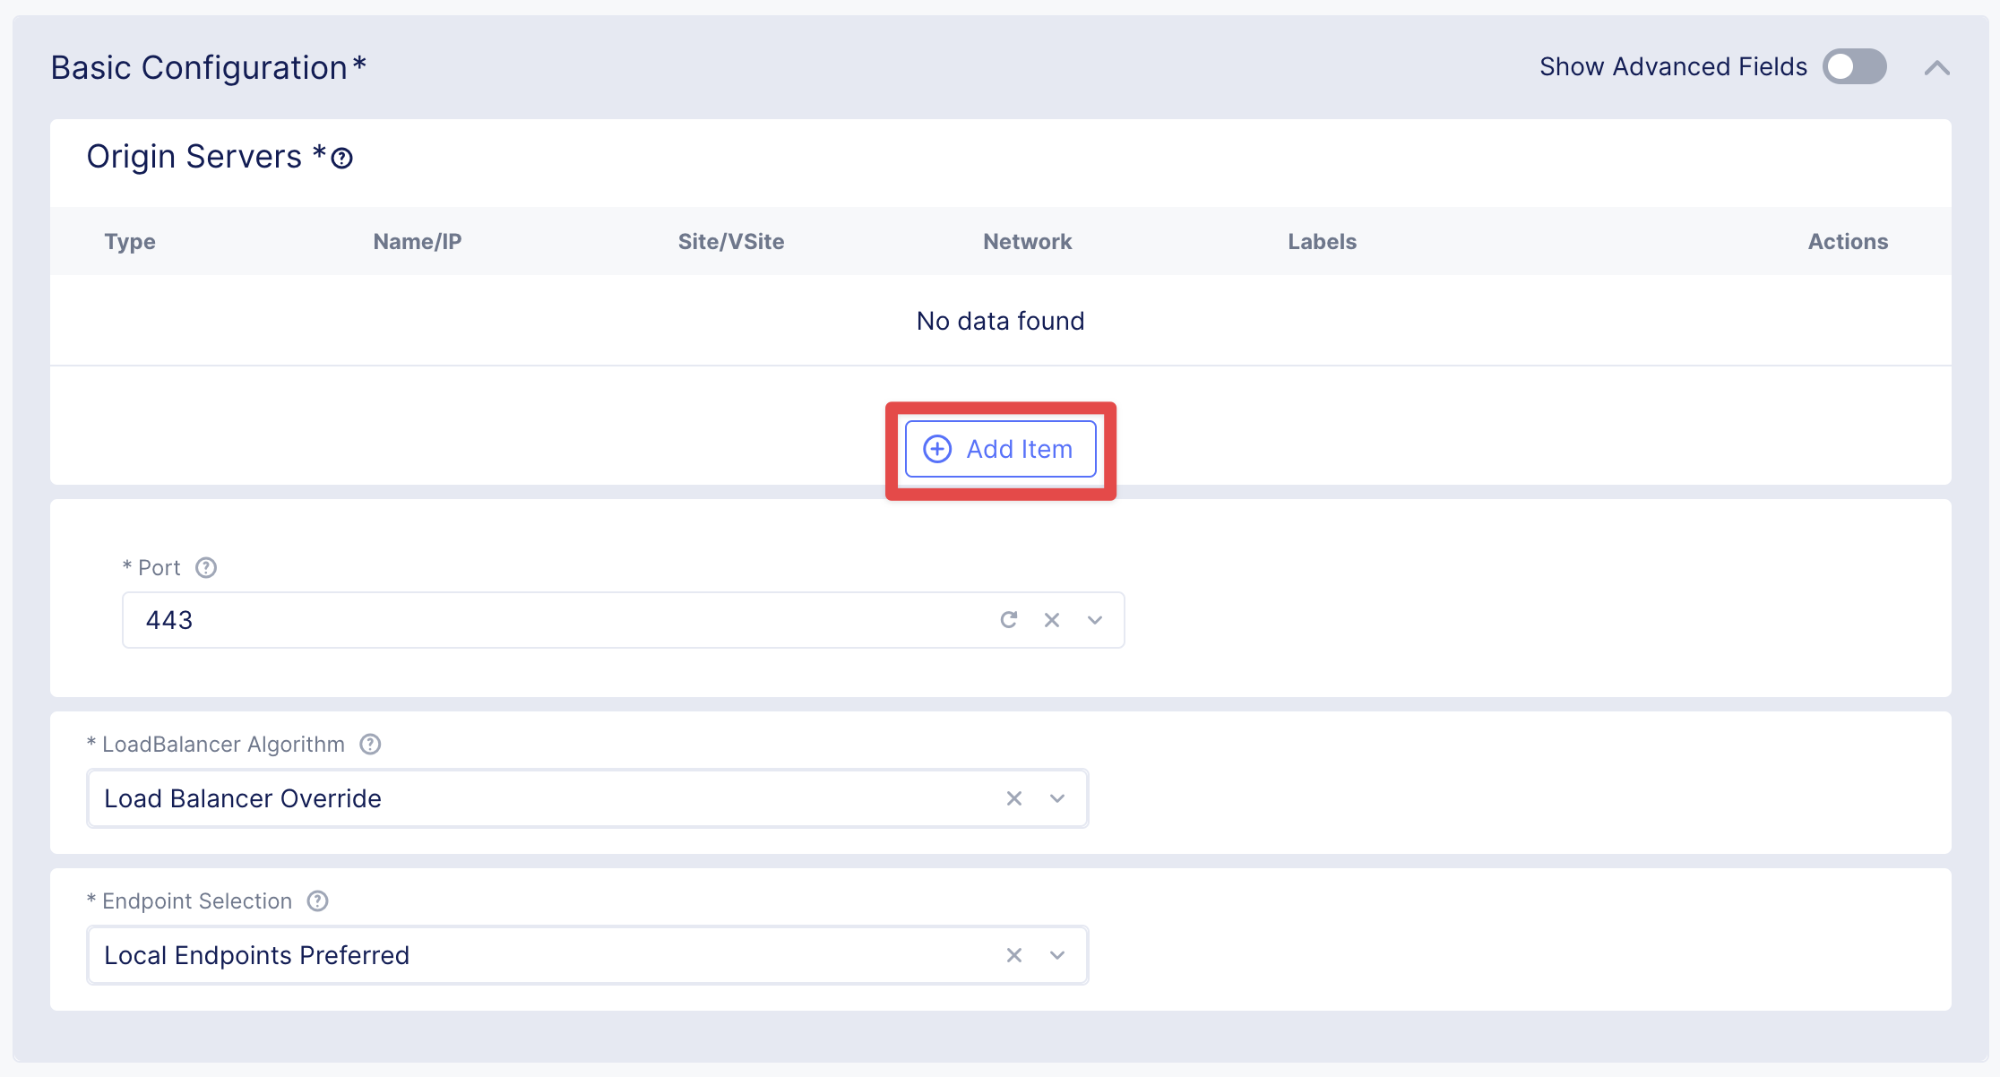2000x1077 pixels.
Task: Click the Endpoint Selection help icon
Action: (x=317, y=901)
